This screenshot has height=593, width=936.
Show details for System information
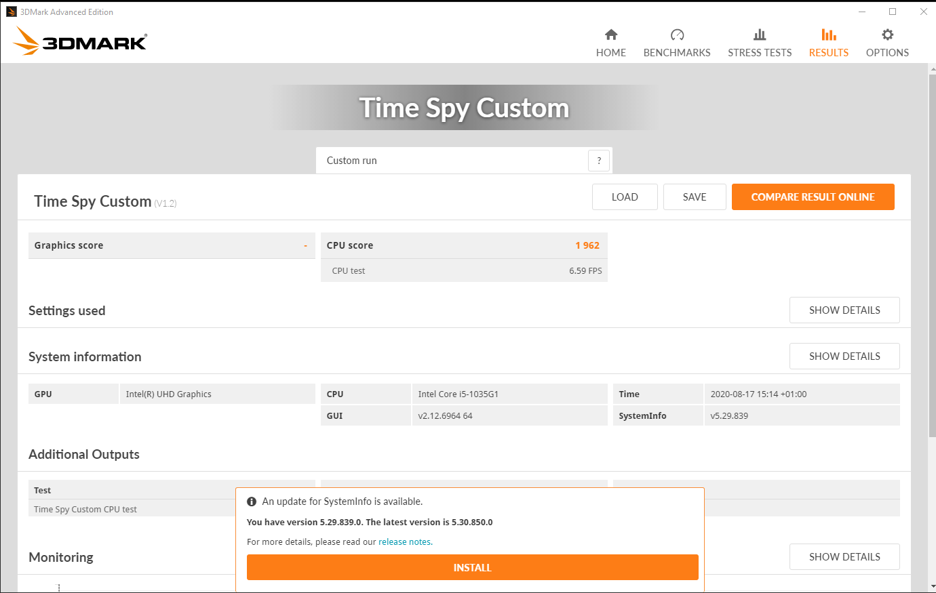click(x=844, y=356)
